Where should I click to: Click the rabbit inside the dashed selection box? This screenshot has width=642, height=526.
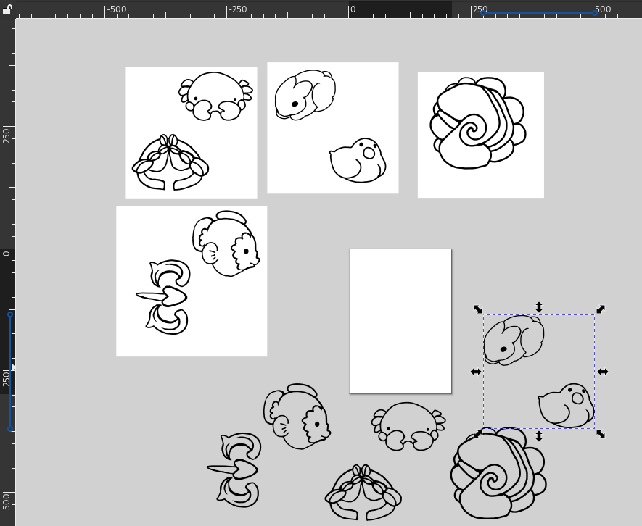coord(514,340)
